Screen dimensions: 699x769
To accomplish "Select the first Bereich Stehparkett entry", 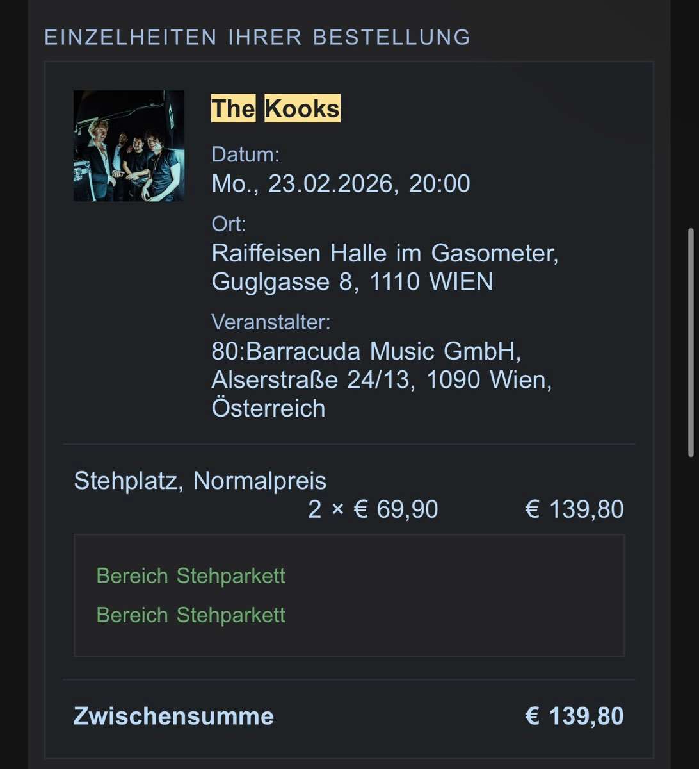I will [191, 575].
